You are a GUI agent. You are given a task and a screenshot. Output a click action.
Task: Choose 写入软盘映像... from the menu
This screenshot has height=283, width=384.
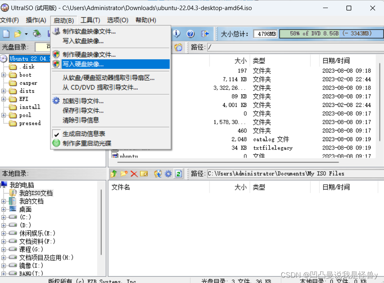pos(111,41)
